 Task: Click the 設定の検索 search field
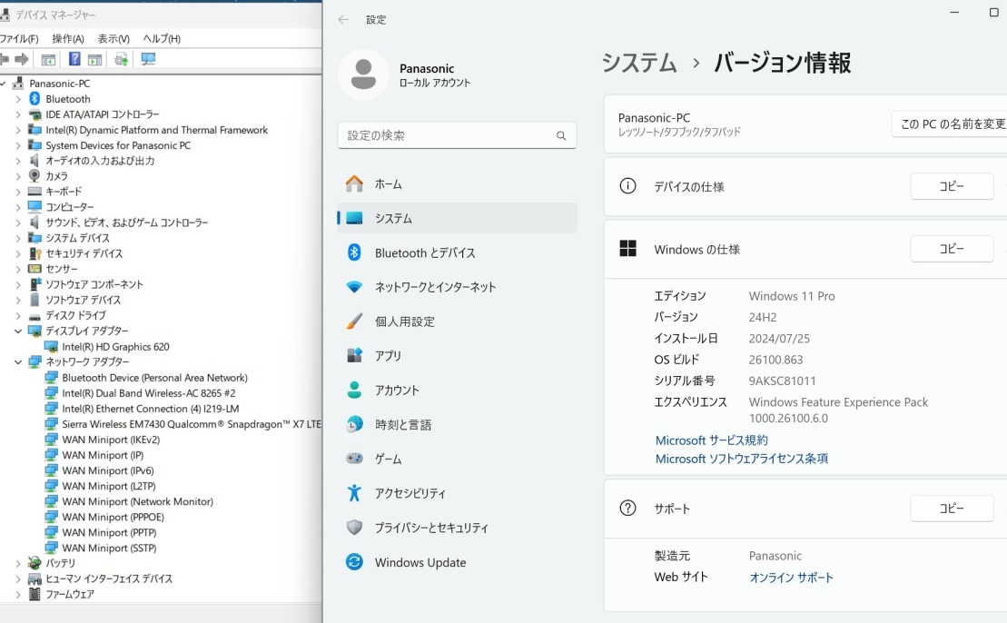[x=458, y=135]
